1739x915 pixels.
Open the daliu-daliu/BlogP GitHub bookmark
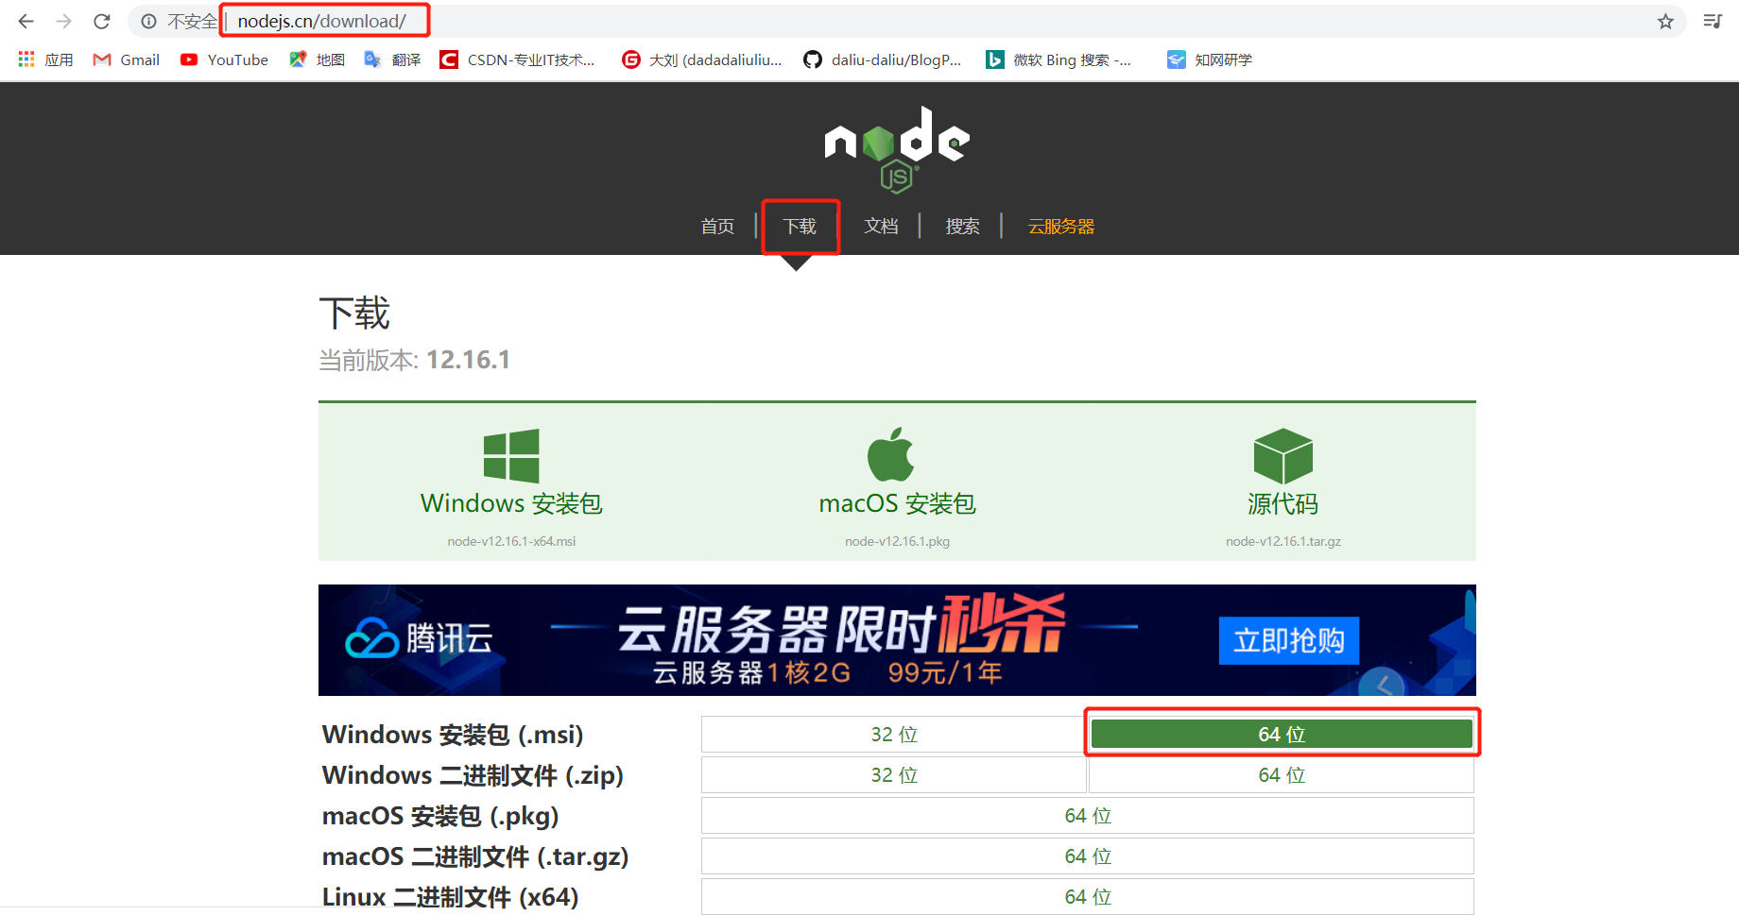[x=882, y=59]
